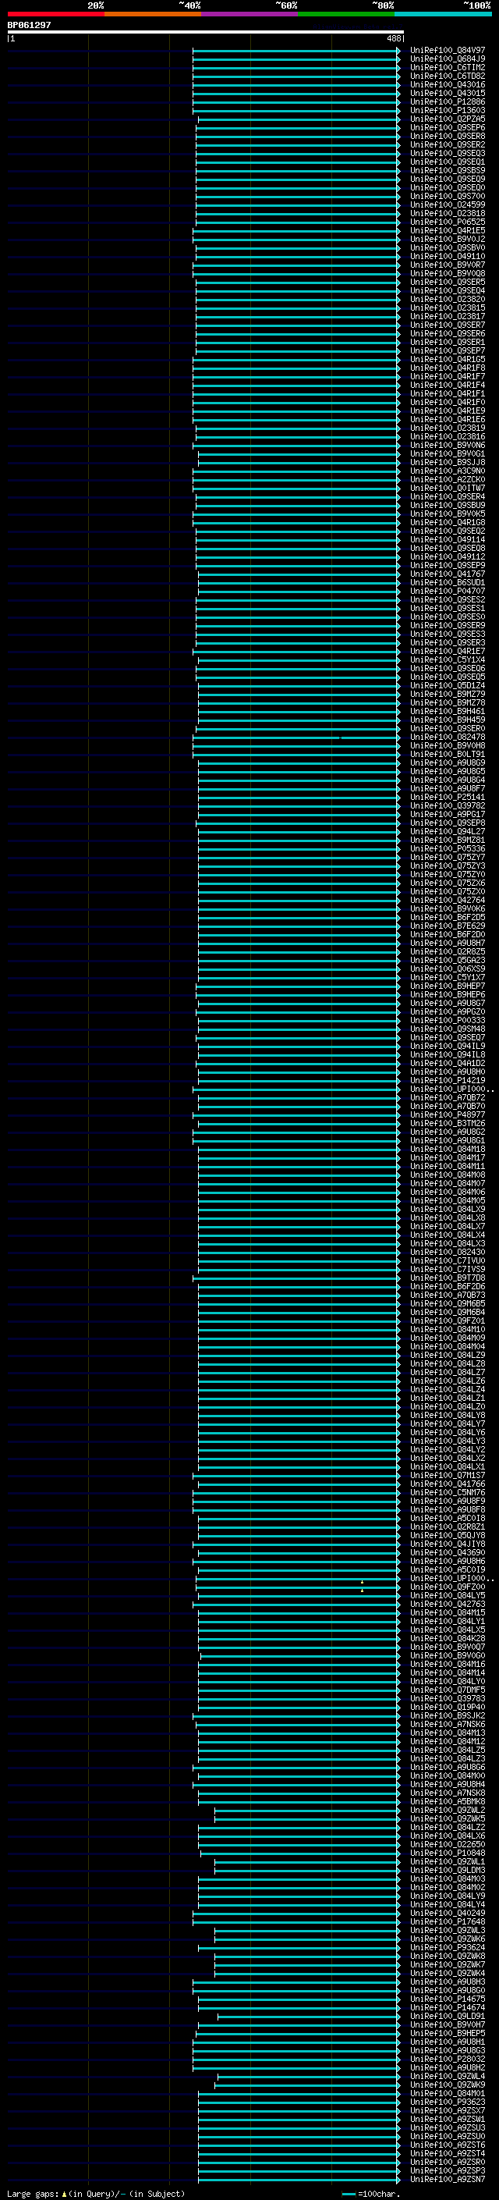Select hit UniRef100_Q39782

pos(448,806)
